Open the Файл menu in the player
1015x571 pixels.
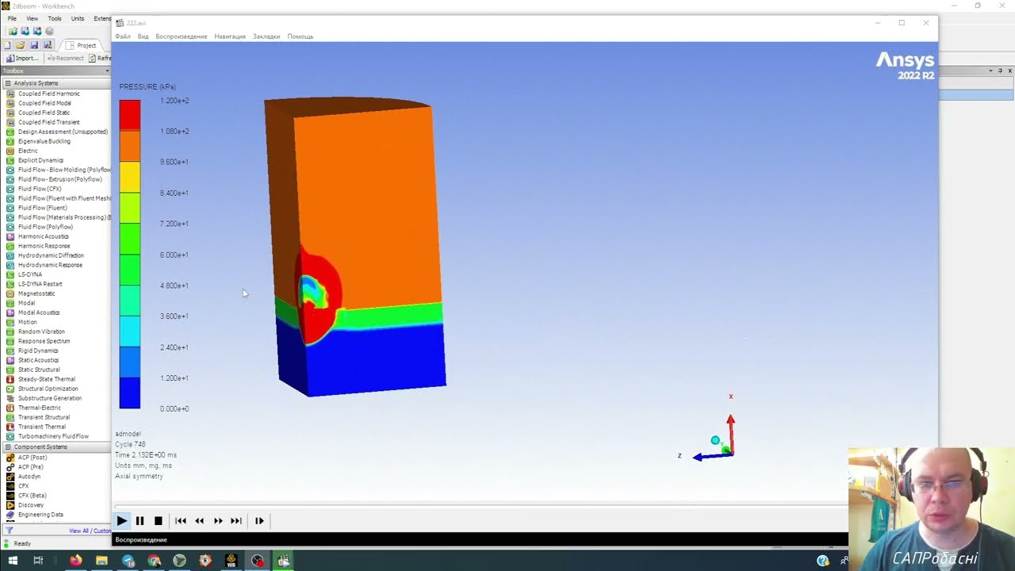coord(123,36)
